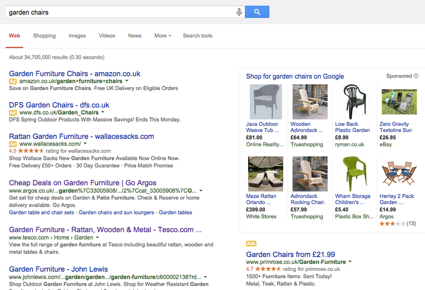Expand arrow beside dfs.co.uk/Garden_Chairs URL
The height and width of the screenshot is (290, 425).
(x=103, y=112)
